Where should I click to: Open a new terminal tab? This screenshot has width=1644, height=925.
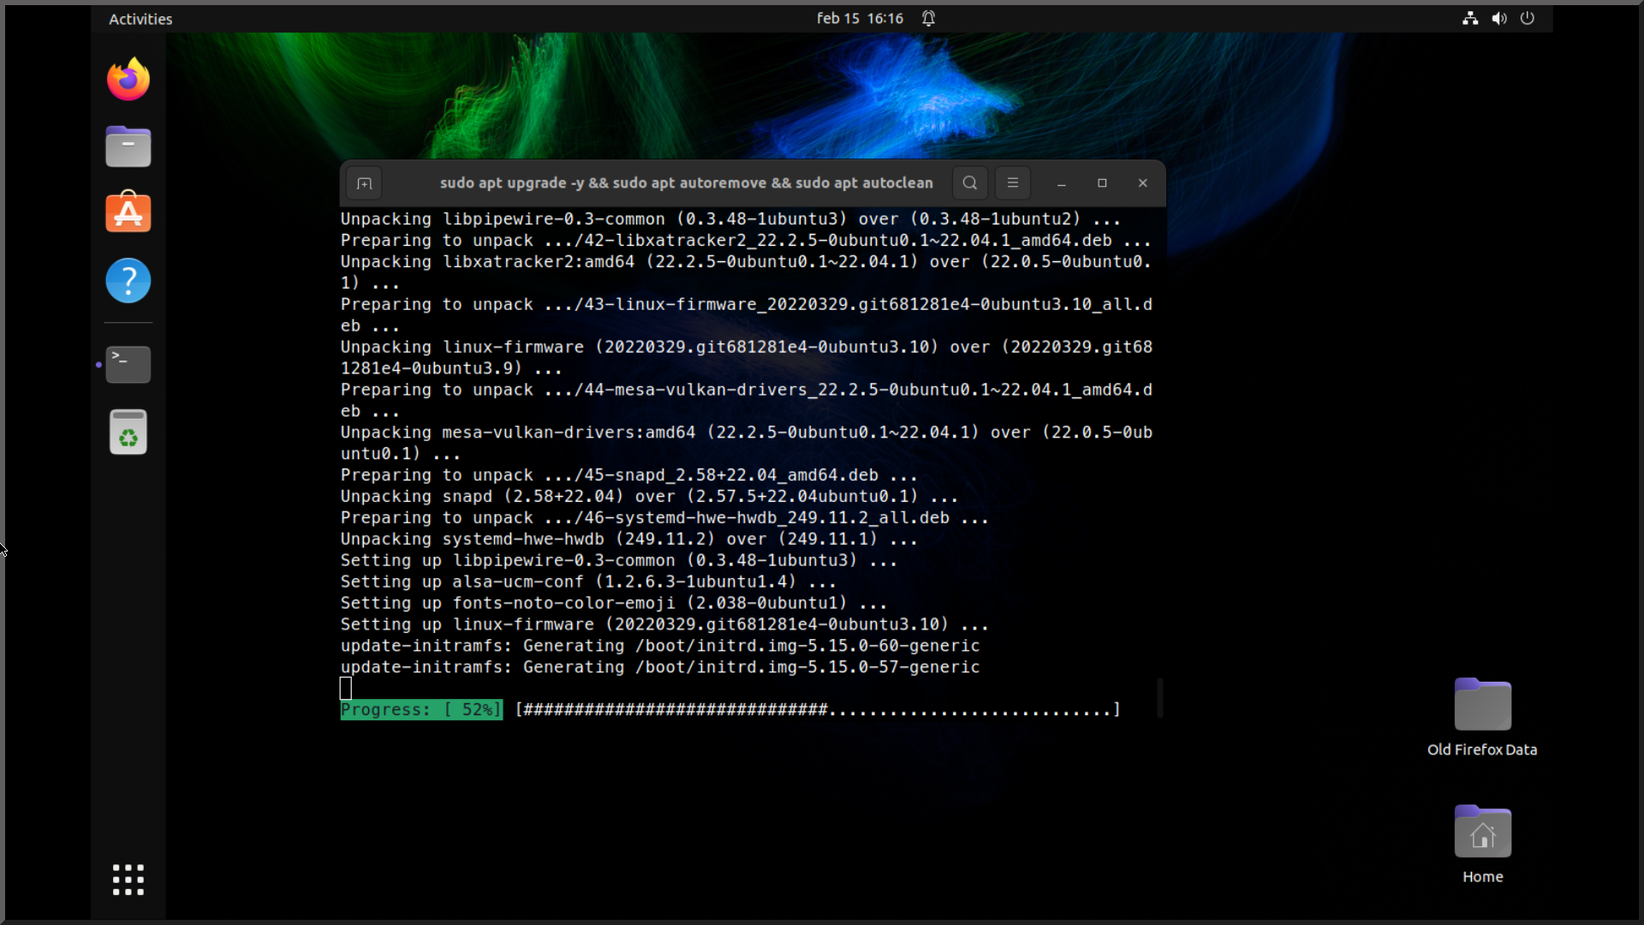click(363, 182)
